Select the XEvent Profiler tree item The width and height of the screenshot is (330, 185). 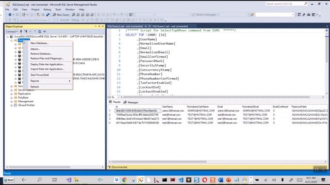(26, 105)
